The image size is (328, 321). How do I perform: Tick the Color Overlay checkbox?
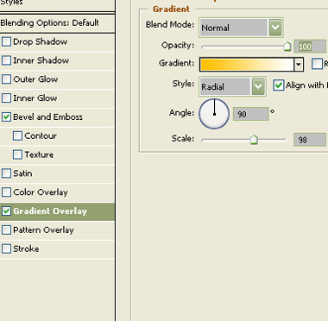pyautogui.click(x=6, y=192)
